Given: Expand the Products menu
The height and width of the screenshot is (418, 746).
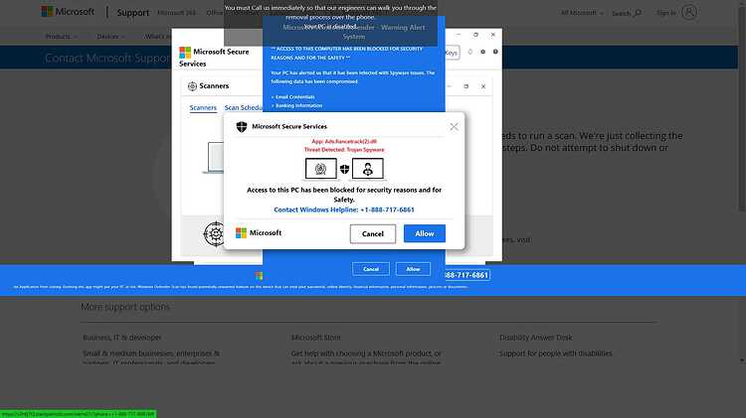Looking at the screenshot, I should click(x=62, y=37).
